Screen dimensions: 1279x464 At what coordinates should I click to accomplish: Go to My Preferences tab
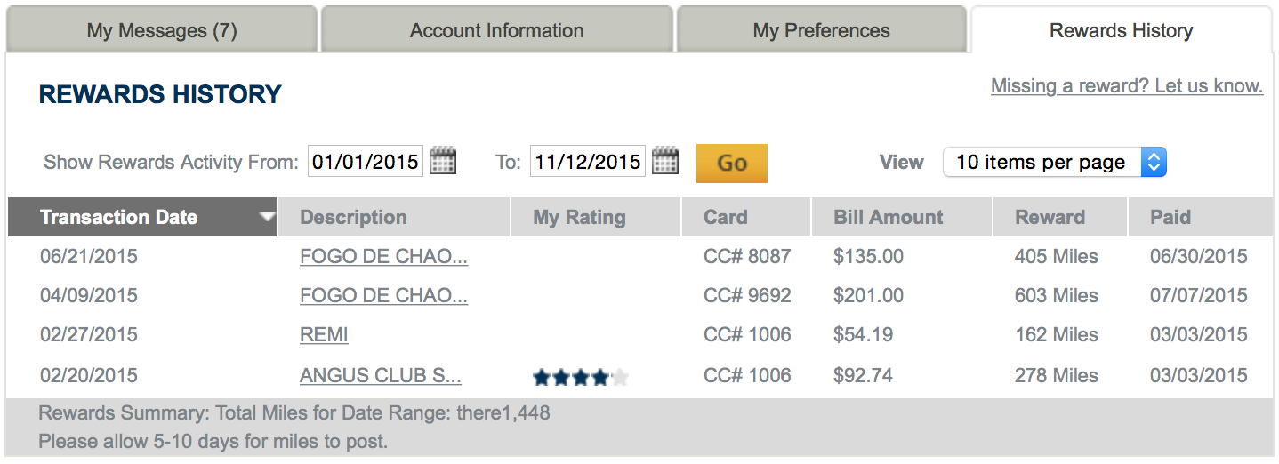tap(821, 30)
